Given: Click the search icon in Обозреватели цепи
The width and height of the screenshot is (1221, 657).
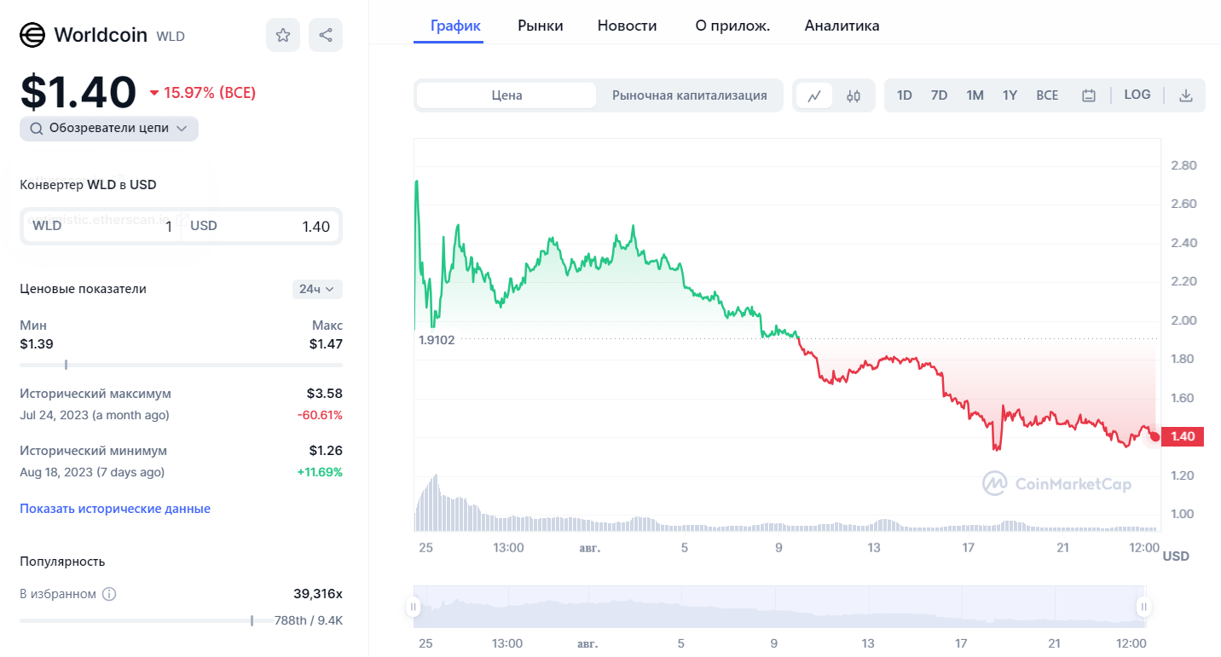Looking at the screenshot, I should 37,129.
